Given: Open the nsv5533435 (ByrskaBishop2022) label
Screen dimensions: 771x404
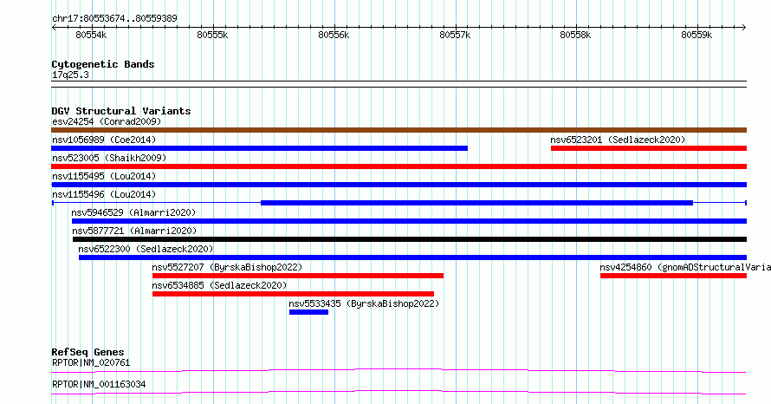Looking at the screenshot, I should pos(364,303).
